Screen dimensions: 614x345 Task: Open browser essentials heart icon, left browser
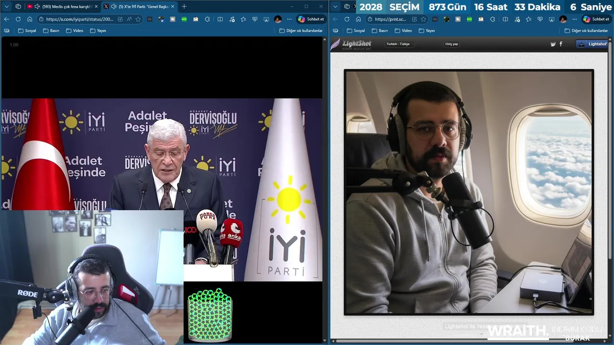pyautogui.click(x=255, y=19)
